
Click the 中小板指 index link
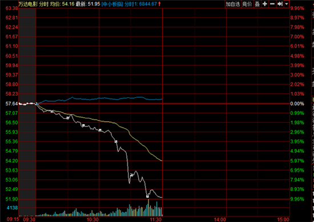click(x=112, y=4)
